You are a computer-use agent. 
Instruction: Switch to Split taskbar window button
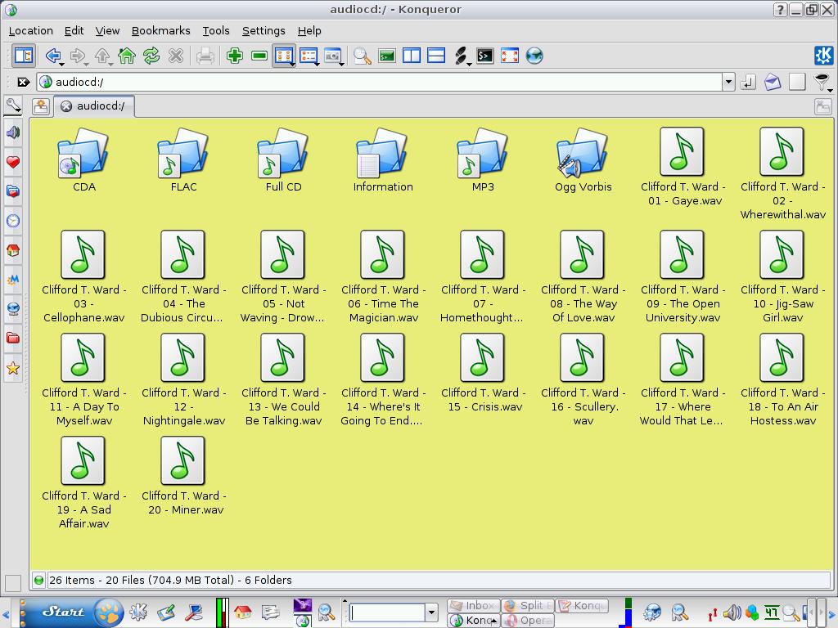528,606
